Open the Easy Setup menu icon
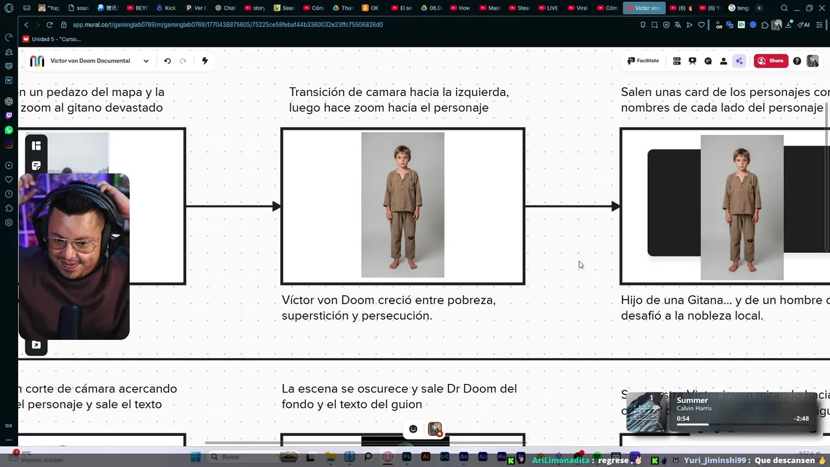The height and width of the screenshot is (467, 830). click(820, 25)
